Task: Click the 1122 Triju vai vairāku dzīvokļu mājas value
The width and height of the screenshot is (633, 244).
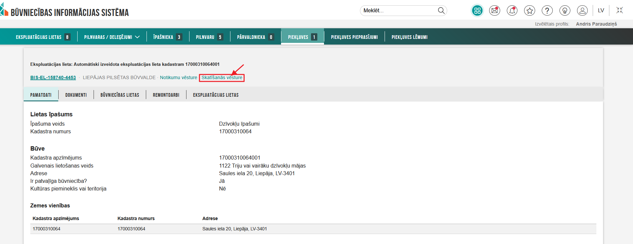Action: click(262, 166)
